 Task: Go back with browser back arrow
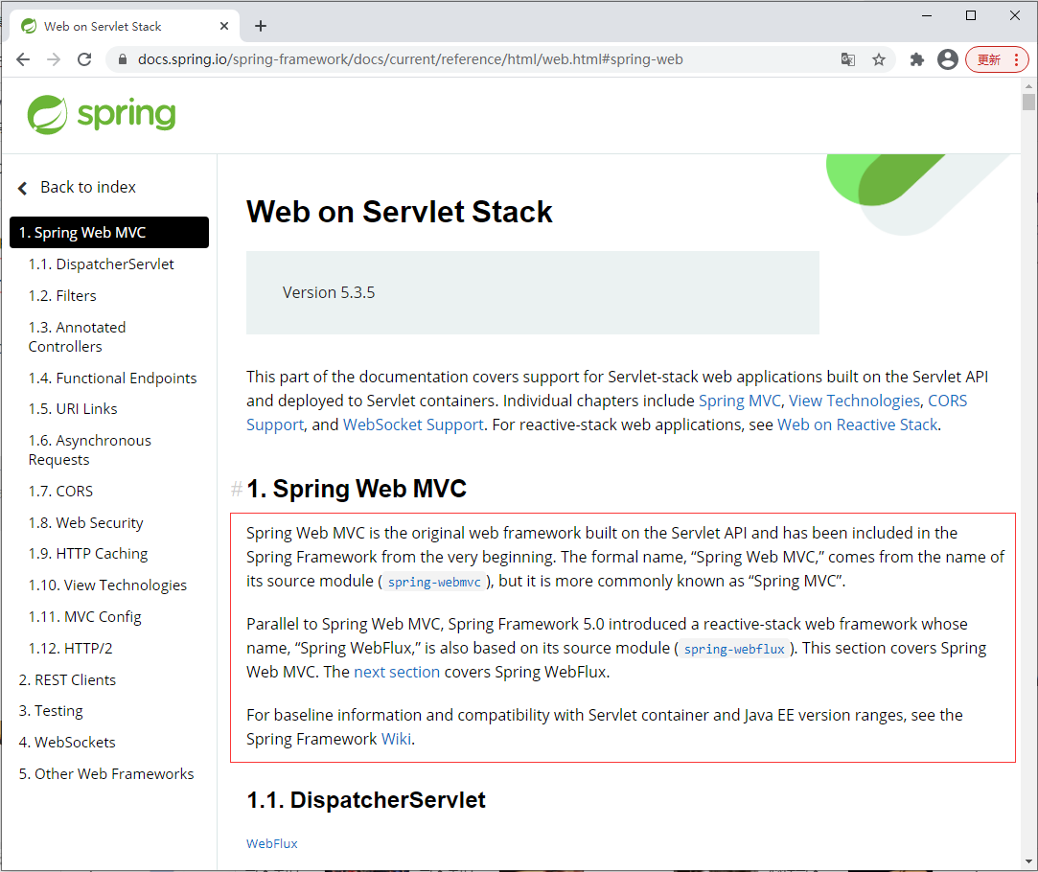pos(23,59)
